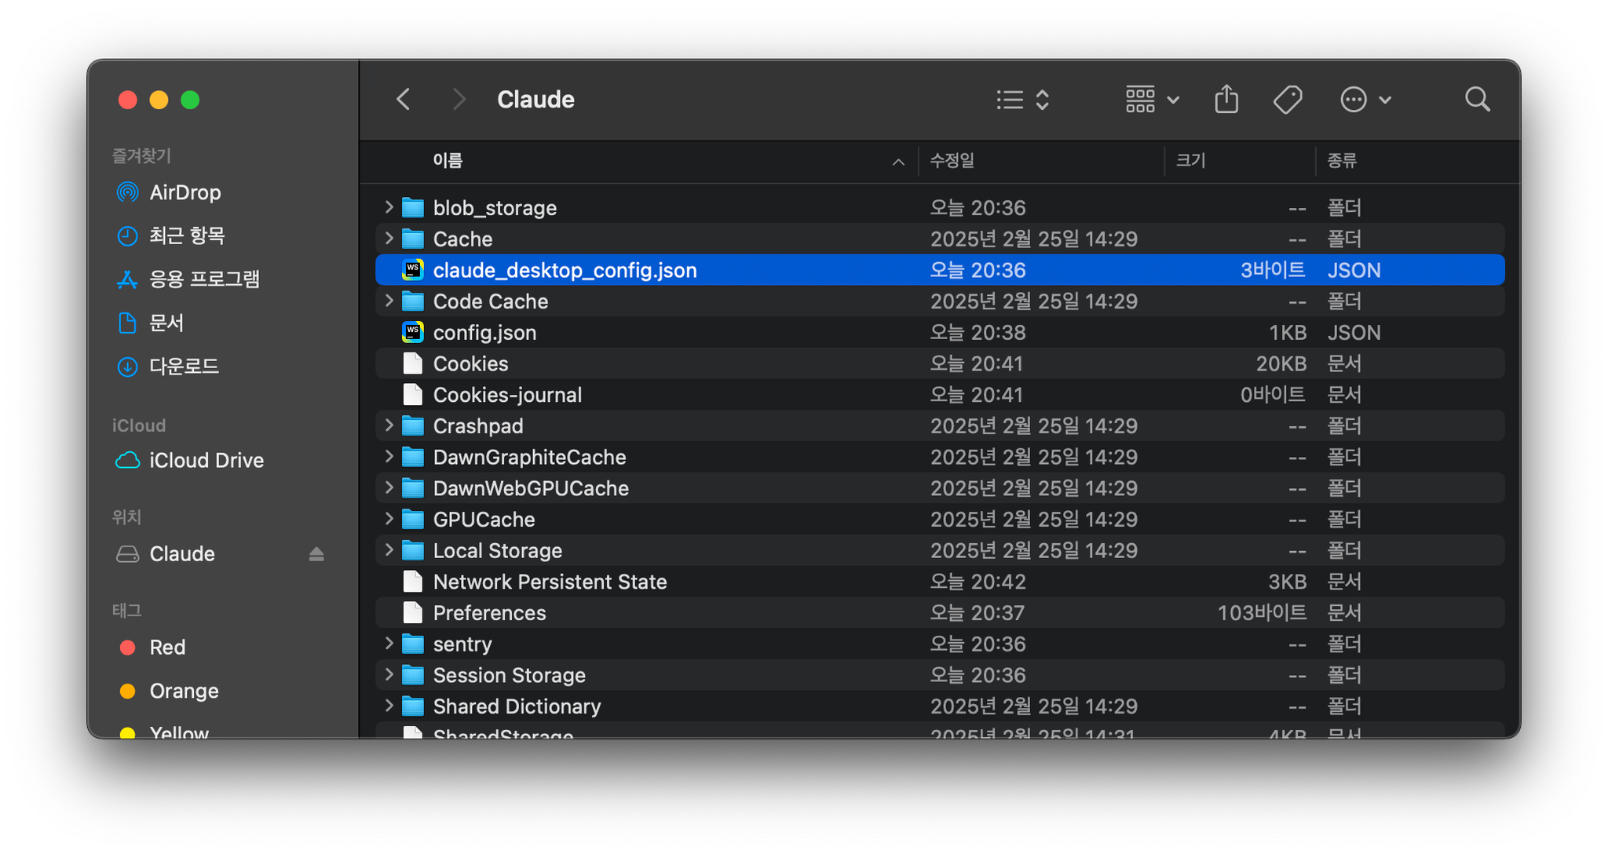Click the 20KB size of Cookies
This screenshot has width=1608, height=854.
click(x=1281, y=363)
